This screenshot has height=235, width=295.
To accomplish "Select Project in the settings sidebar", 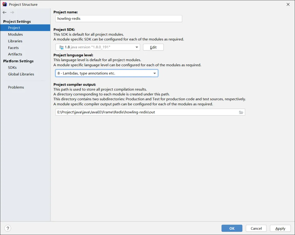I will (x=14, y=28).
